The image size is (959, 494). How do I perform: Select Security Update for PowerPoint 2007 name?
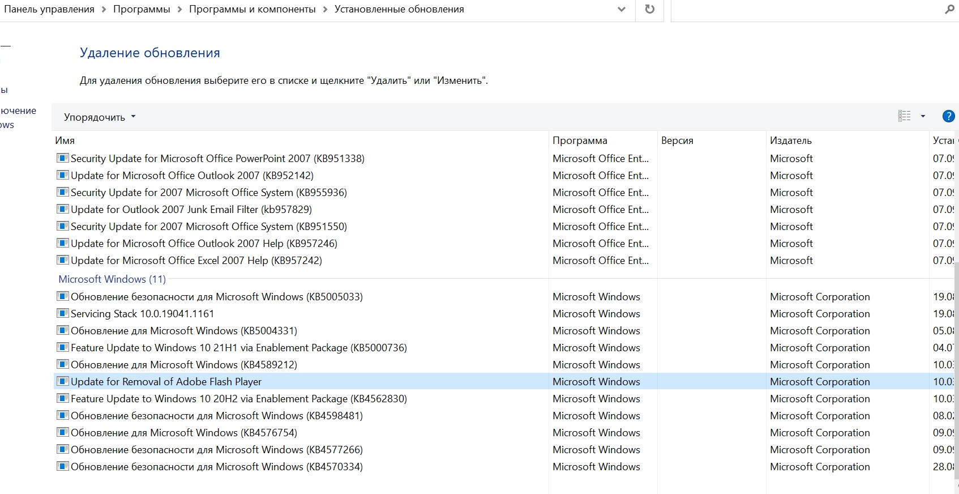point(217,158)
